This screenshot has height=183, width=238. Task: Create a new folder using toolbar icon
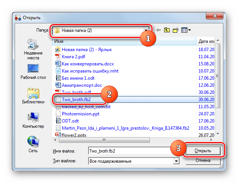click(x=176, y=30)
